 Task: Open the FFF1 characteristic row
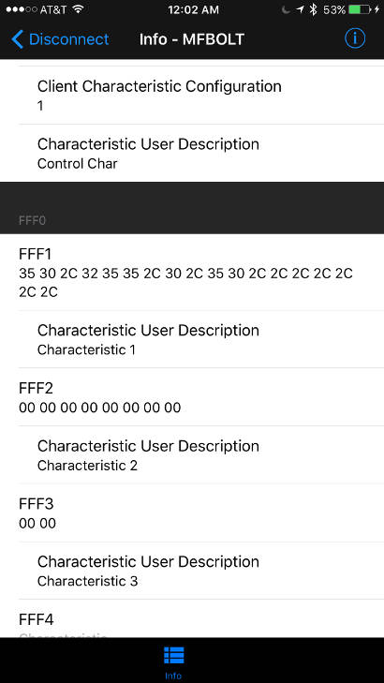[192, 273]
